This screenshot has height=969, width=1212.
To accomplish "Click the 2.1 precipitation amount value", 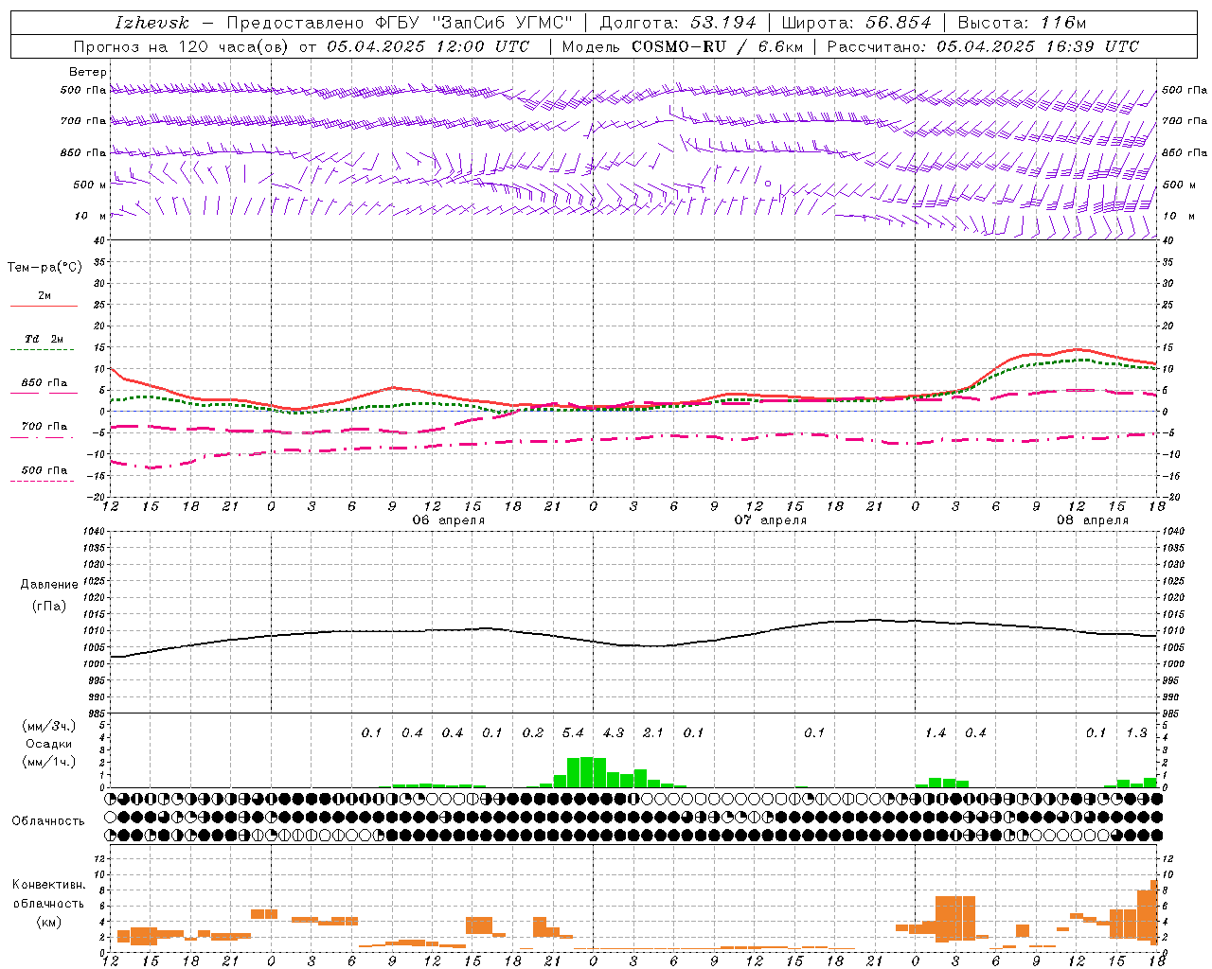I will [653, 733].
